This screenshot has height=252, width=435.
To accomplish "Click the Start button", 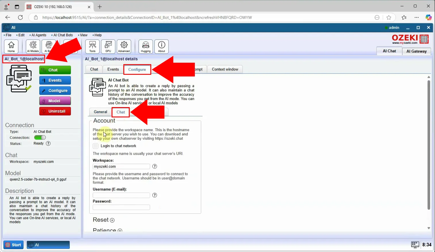I will click(13, 245).
